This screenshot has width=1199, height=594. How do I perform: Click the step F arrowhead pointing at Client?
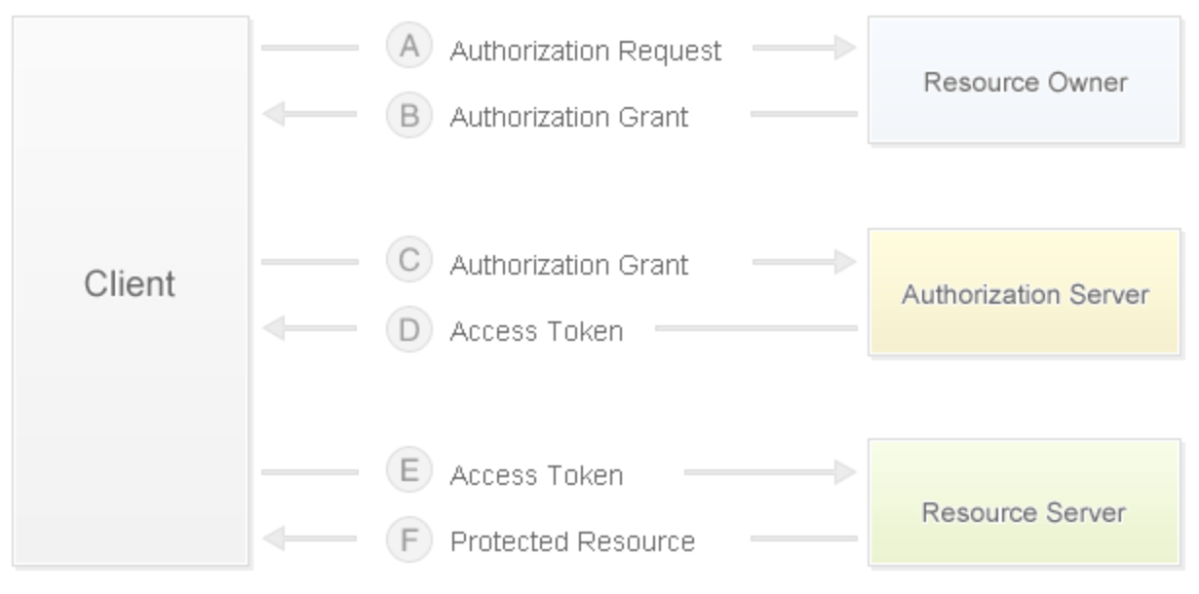(276, 538)
